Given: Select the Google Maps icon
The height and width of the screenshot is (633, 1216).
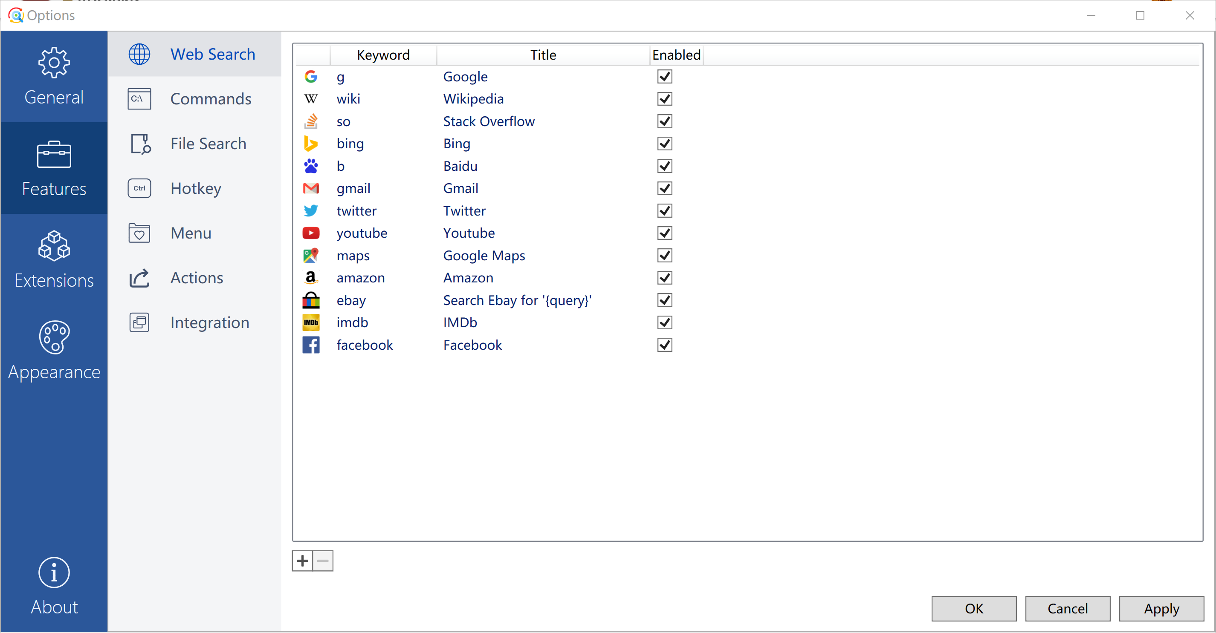Looking at the screenshot, I should [310, 256].
